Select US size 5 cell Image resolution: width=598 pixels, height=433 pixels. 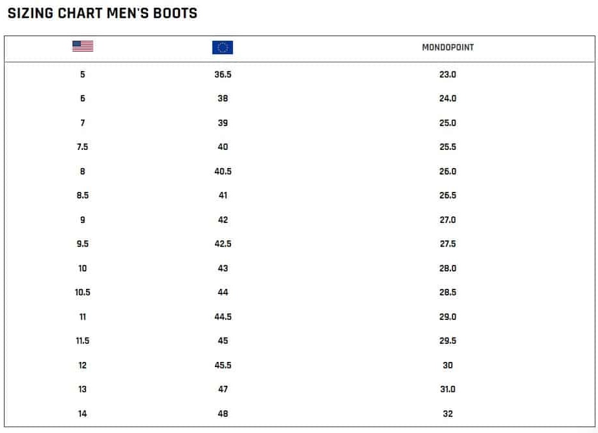[x=83, y=74]
